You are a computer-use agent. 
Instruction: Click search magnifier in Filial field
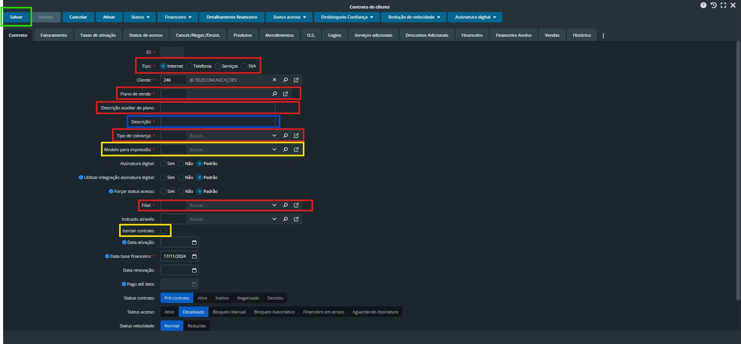(x=285, y=205)
